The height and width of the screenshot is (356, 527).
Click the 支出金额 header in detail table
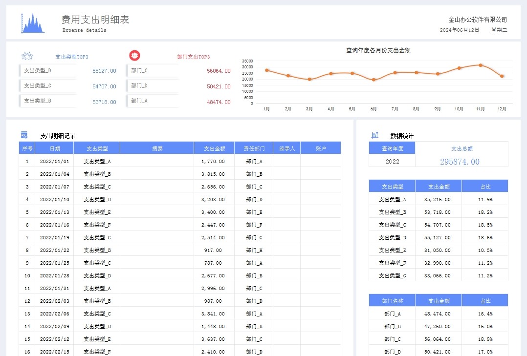click(x=214, y=148)
